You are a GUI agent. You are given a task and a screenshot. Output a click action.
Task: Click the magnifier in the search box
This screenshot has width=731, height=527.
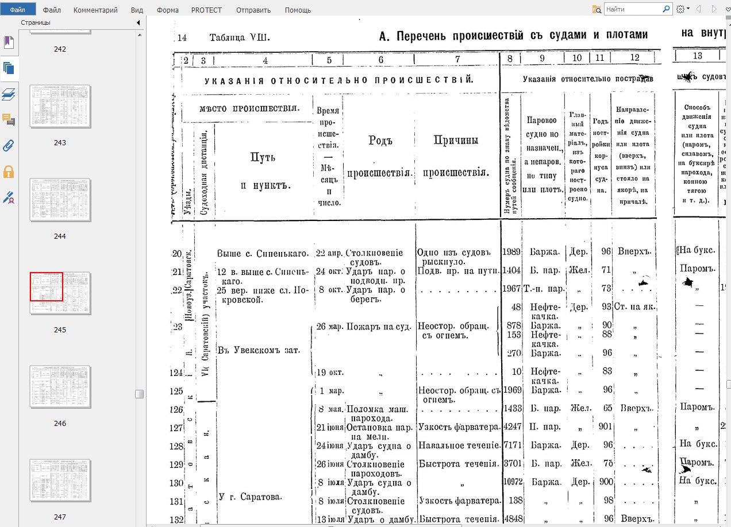pos(666,9)
